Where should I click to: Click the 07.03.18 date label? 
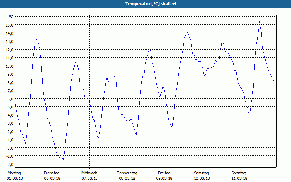click(x=89, y=178)
